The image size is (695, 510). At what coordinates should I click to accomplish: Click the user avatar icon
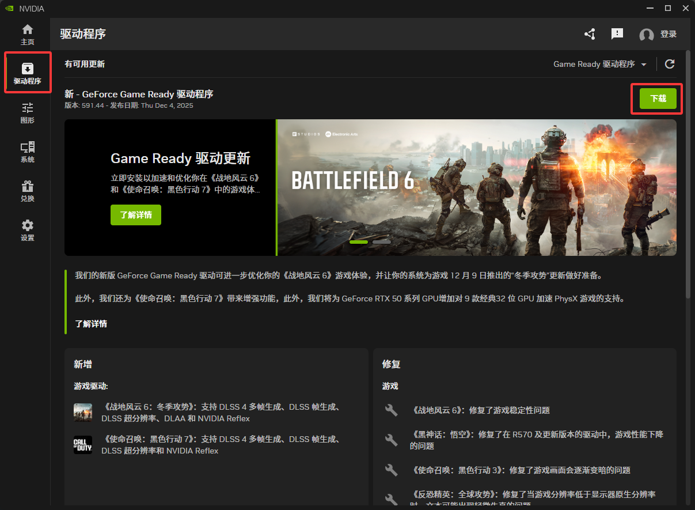point(647,35)
